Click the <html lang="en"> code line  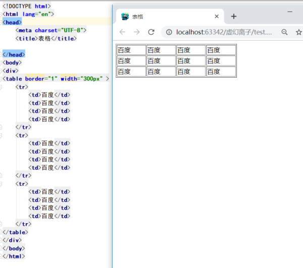point(28,14)
